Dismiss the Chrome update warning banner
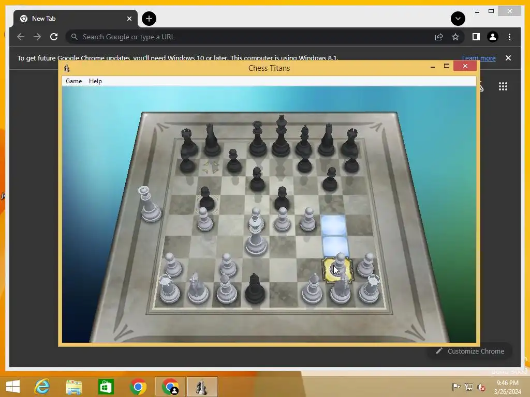This screenshot has height=397, width=530. (508, 58)
